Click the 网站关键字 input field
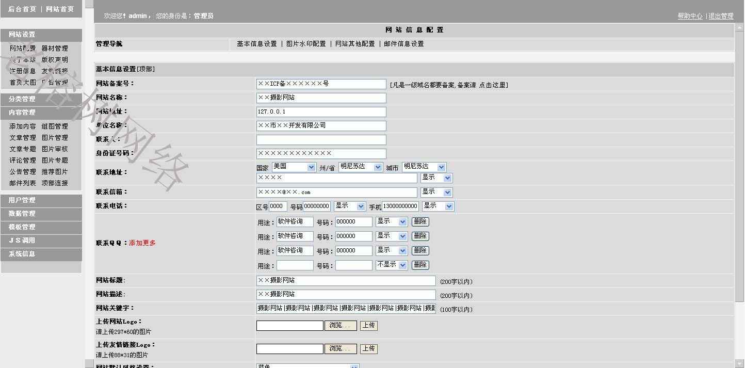Viewport: 745px width, 368px height. click(346, 308)
